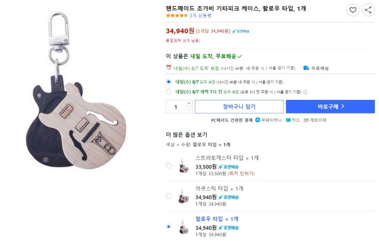Click the Coupay Money payment icon
379x245 pixels.
(x=258, y=120)
